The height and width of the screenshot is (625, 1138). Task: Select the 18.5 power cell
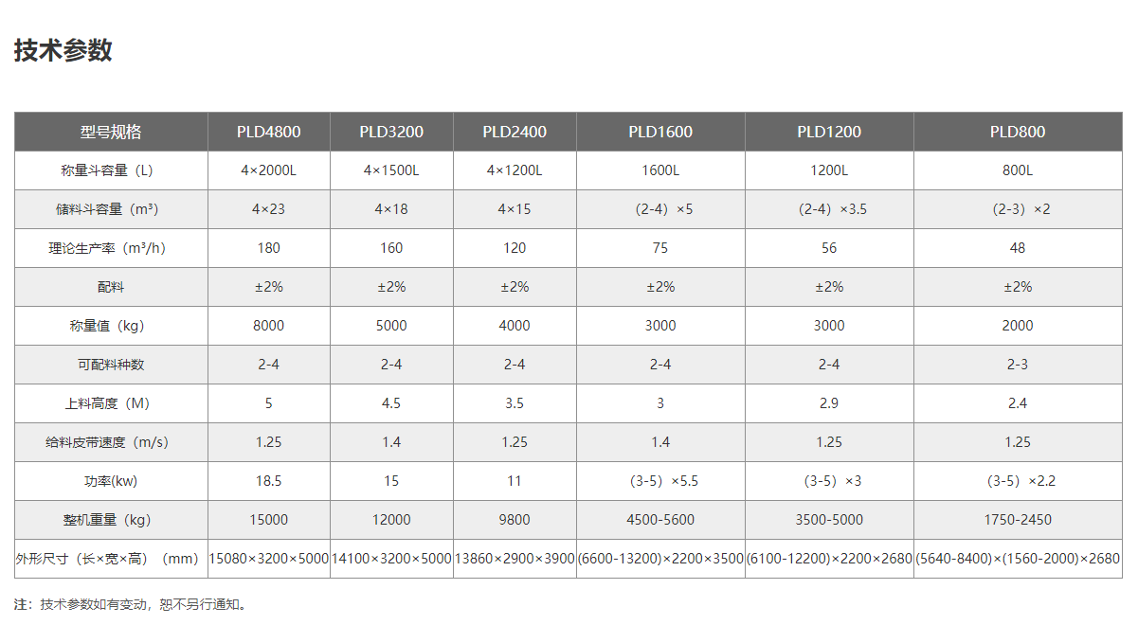(269, 481)
